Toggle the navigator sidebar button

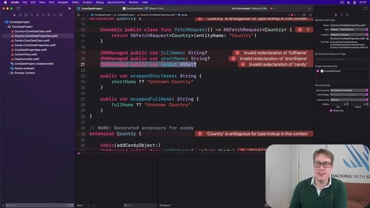click(18, 8)
